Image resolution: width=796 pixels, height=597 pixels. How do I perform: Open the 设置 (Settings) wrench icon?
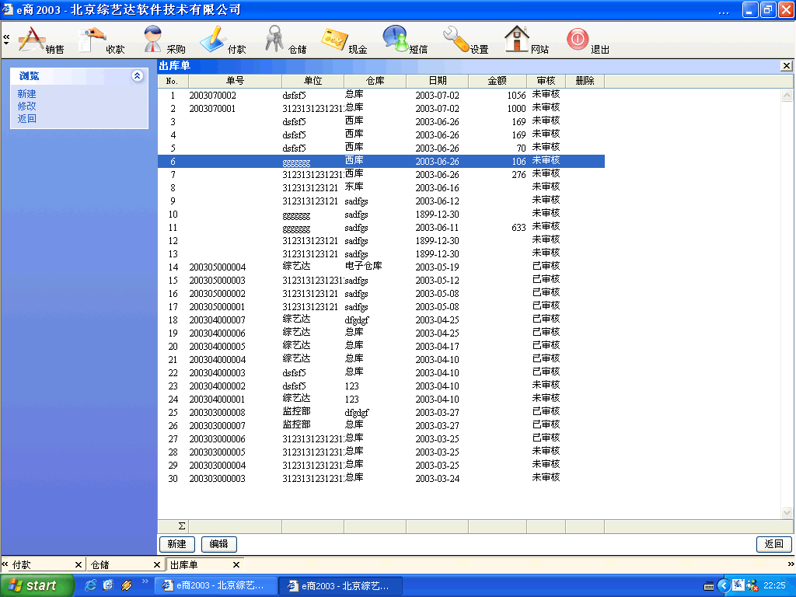click(457, 40)
